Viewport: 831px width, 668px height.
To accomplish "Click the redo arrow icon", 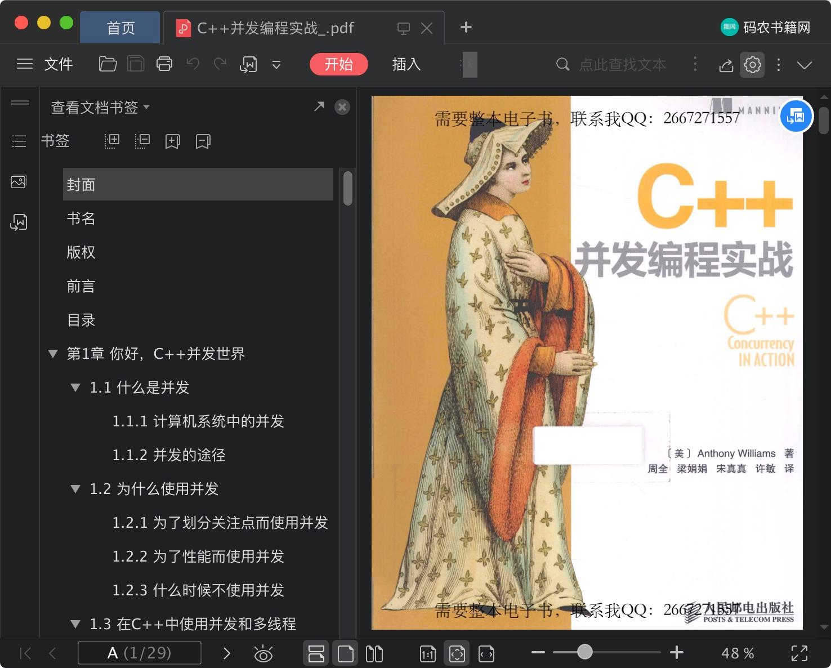I will click(x=220, y=64).
